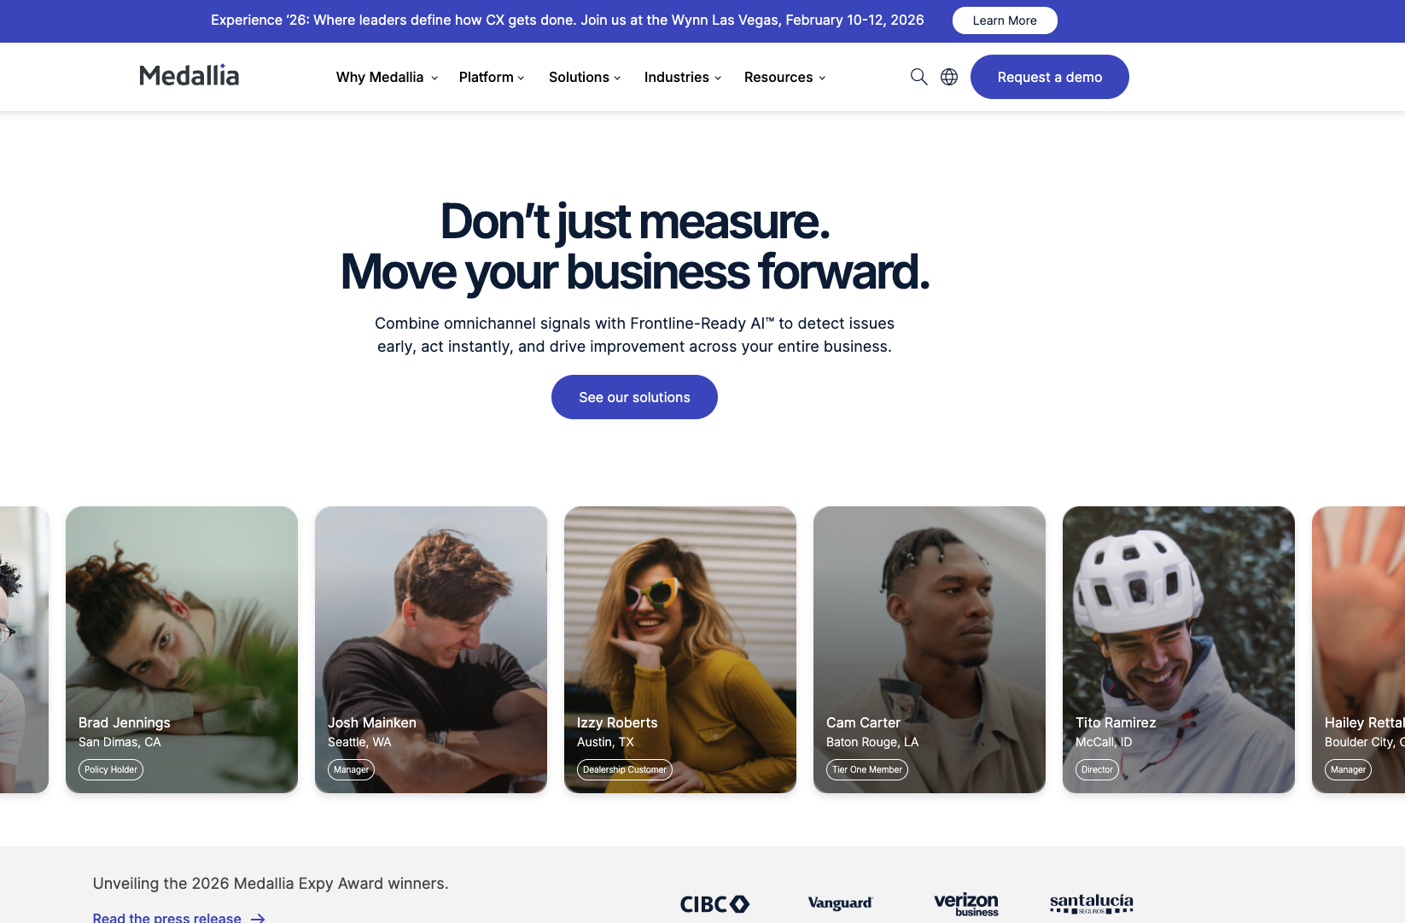The height and width of the screenshot is (923, 1405).
Task: Select the Izzy Roberts profile card
Action: point(680,650)
